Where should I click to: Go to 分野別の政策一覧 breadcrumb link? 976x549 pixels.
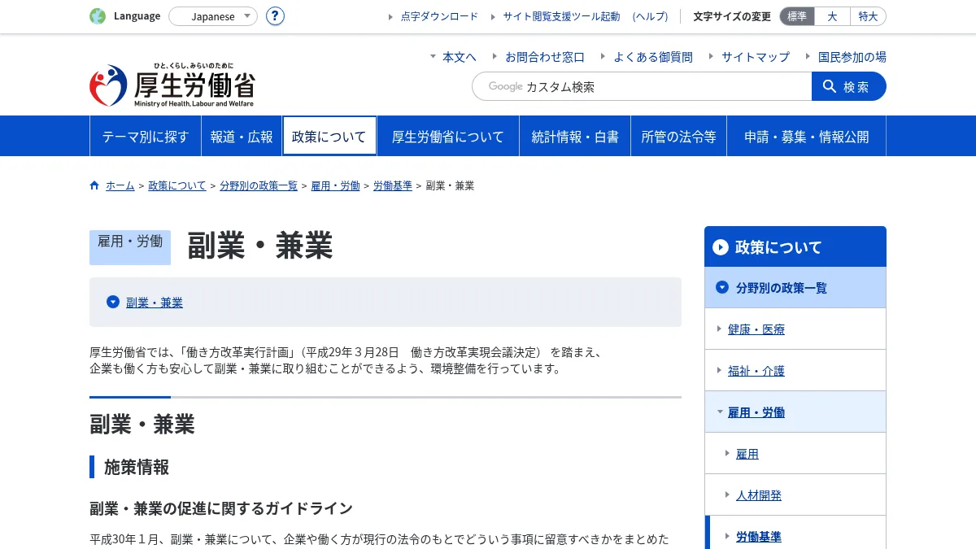(259, 185)
